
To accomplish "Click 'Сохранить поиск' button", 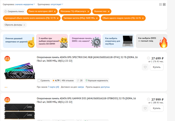I will point(14,11).
